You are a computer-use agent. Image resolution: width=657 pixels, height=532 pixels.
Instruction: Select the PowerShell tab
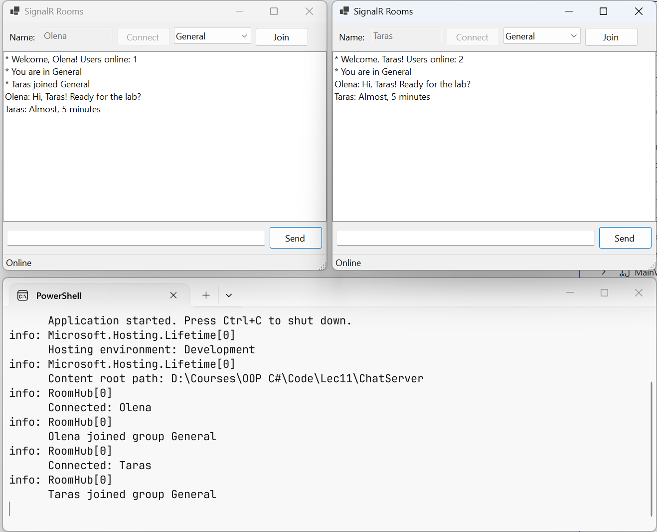point(100,295)
